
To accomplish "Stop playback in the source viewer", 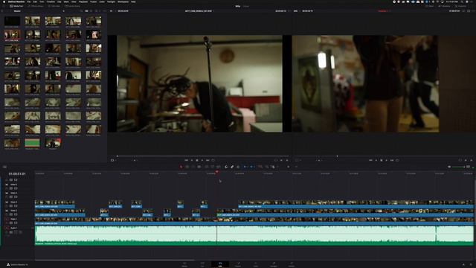I will tap(197, 160).
